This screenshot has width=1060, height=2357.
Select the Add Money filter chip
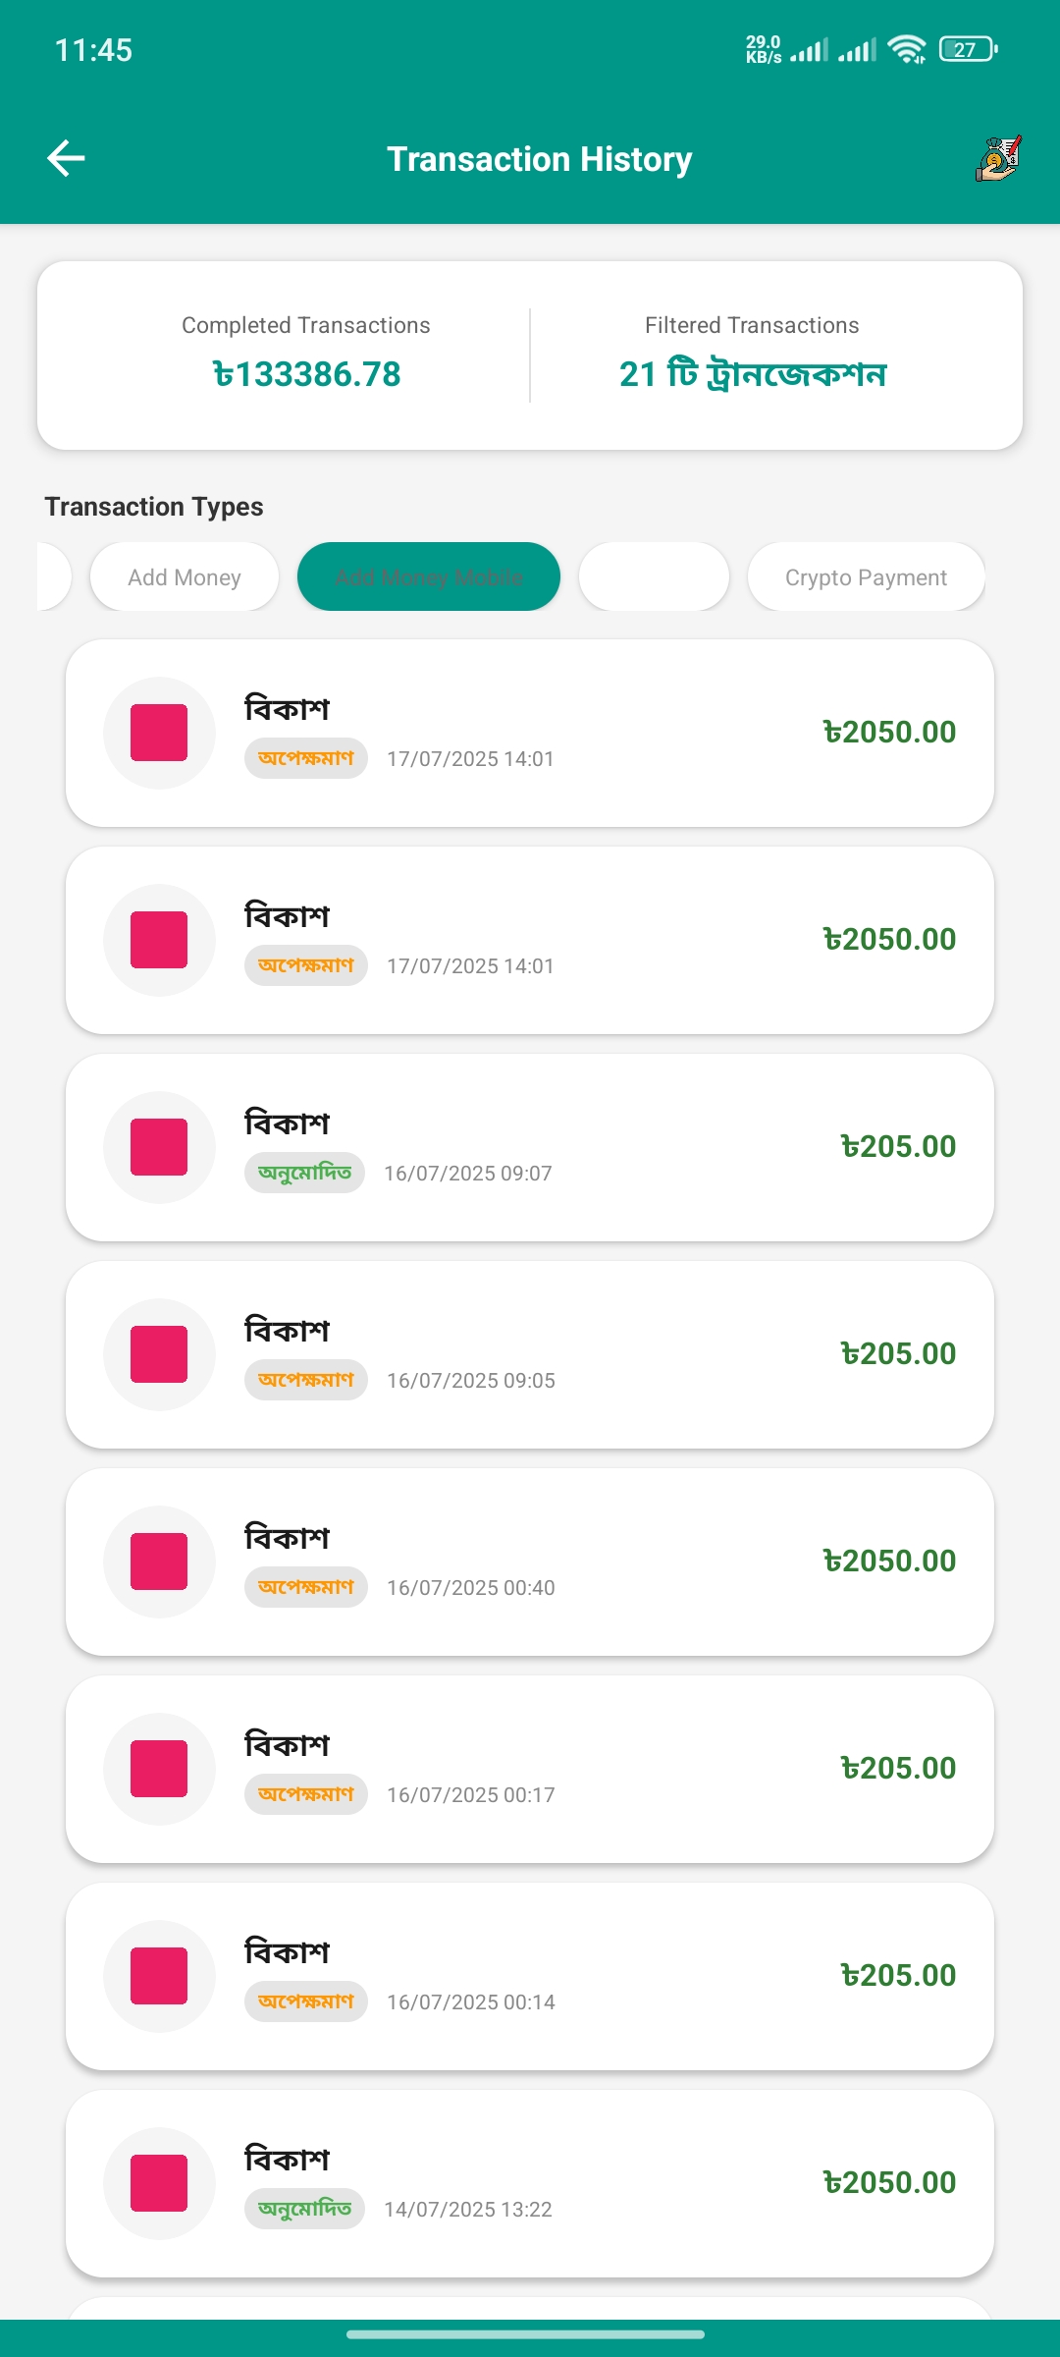(185, 577)
